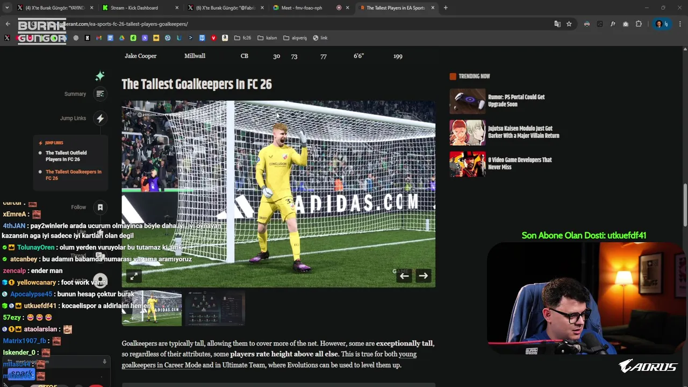Image resolution: width=688 pixels, height=387 pixels.
Task: Expand the fc26 bookmarks folder
Action: click(243, 38)
